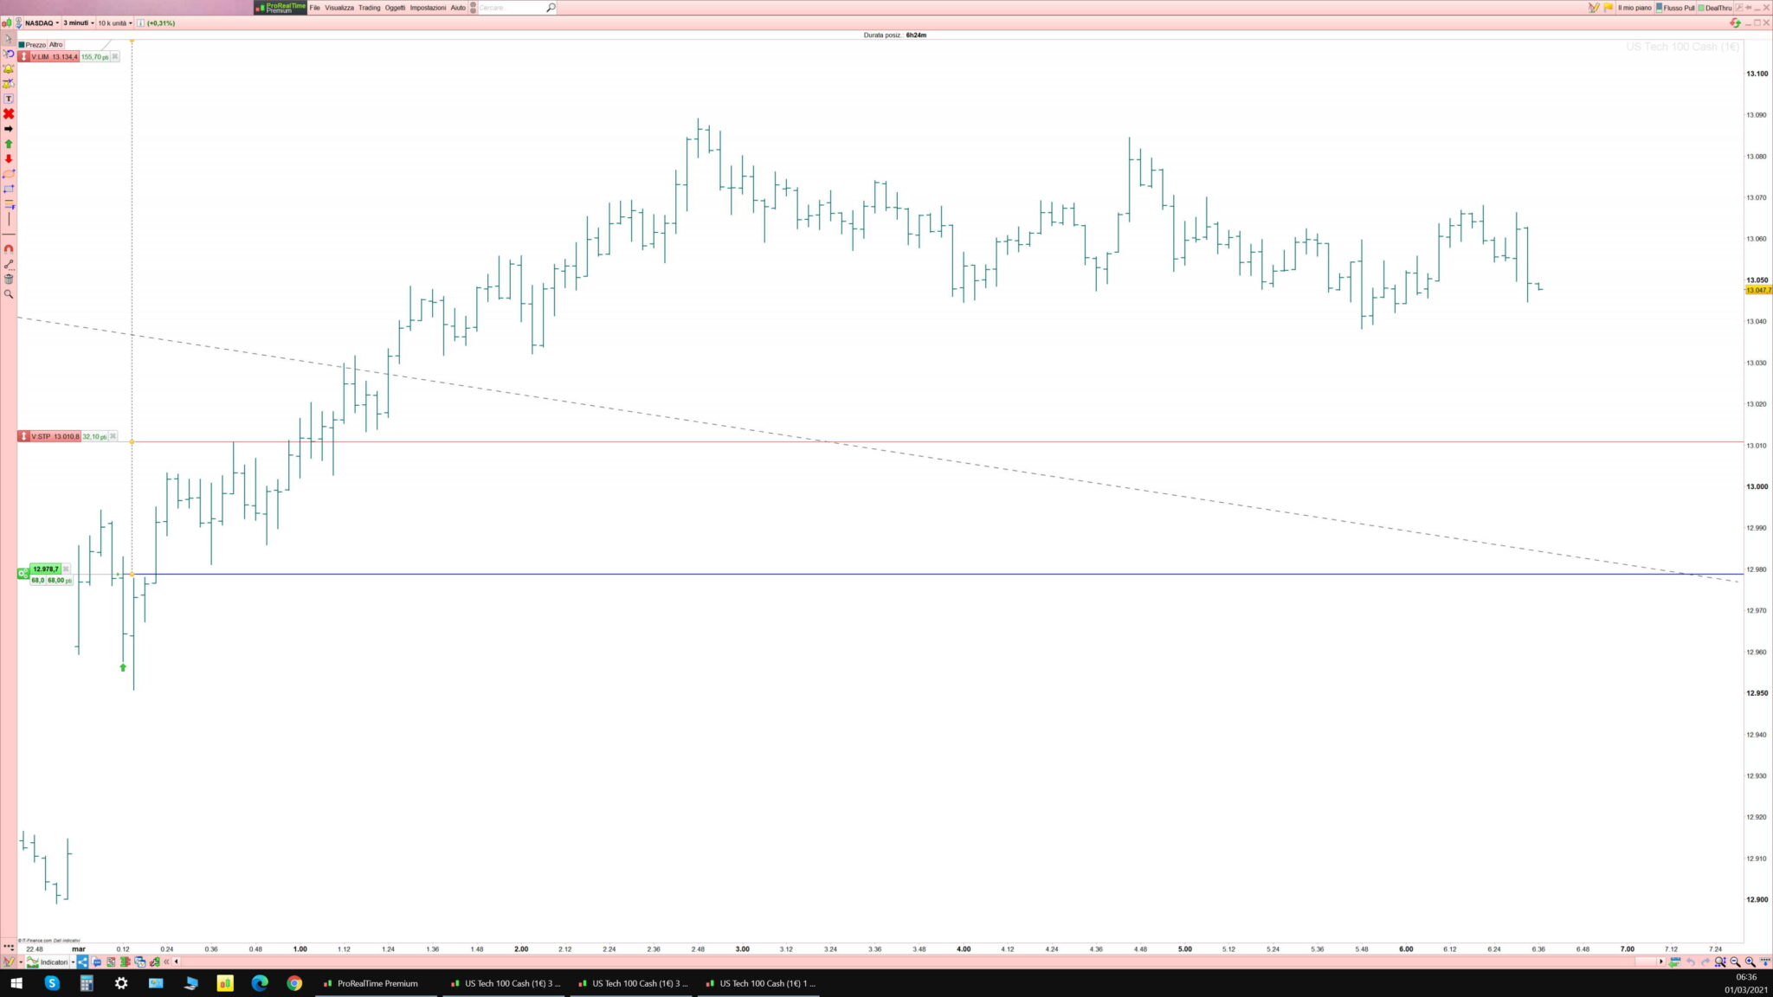
Task: Select the text annotation tool
Action: pyautogui.click(x=9, y=99)
